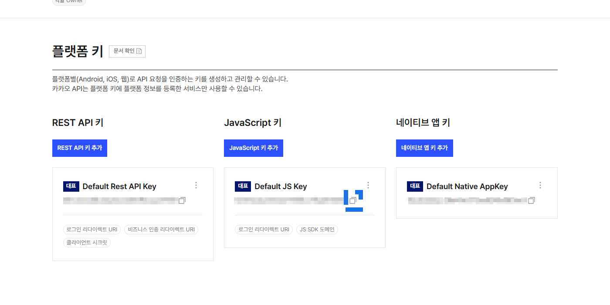610x305 pixels.
Task: Click the 대표 badge on Native AppKey
Action: [415, 186]
